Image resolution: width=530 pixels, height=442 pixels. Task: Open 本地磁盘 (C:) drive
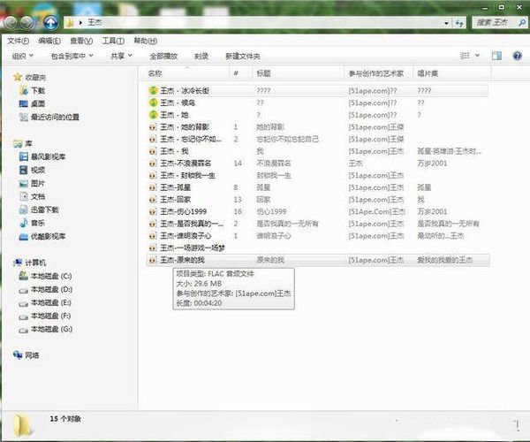pyautogui.click(x=46, y=276)
